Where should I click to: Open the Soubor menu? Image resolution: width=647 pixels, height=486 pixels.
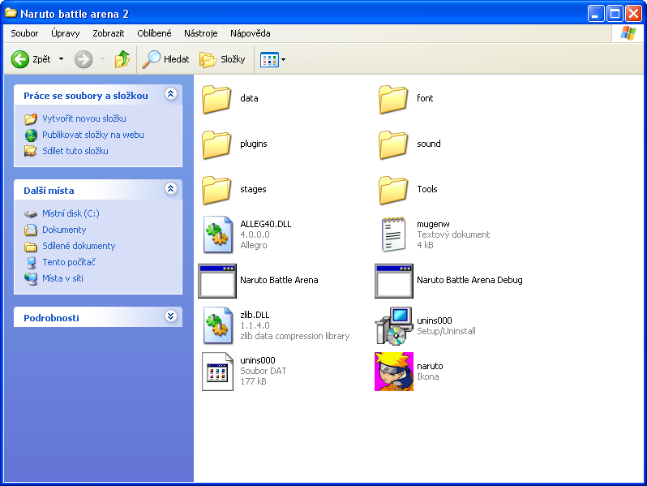(24, 33)
